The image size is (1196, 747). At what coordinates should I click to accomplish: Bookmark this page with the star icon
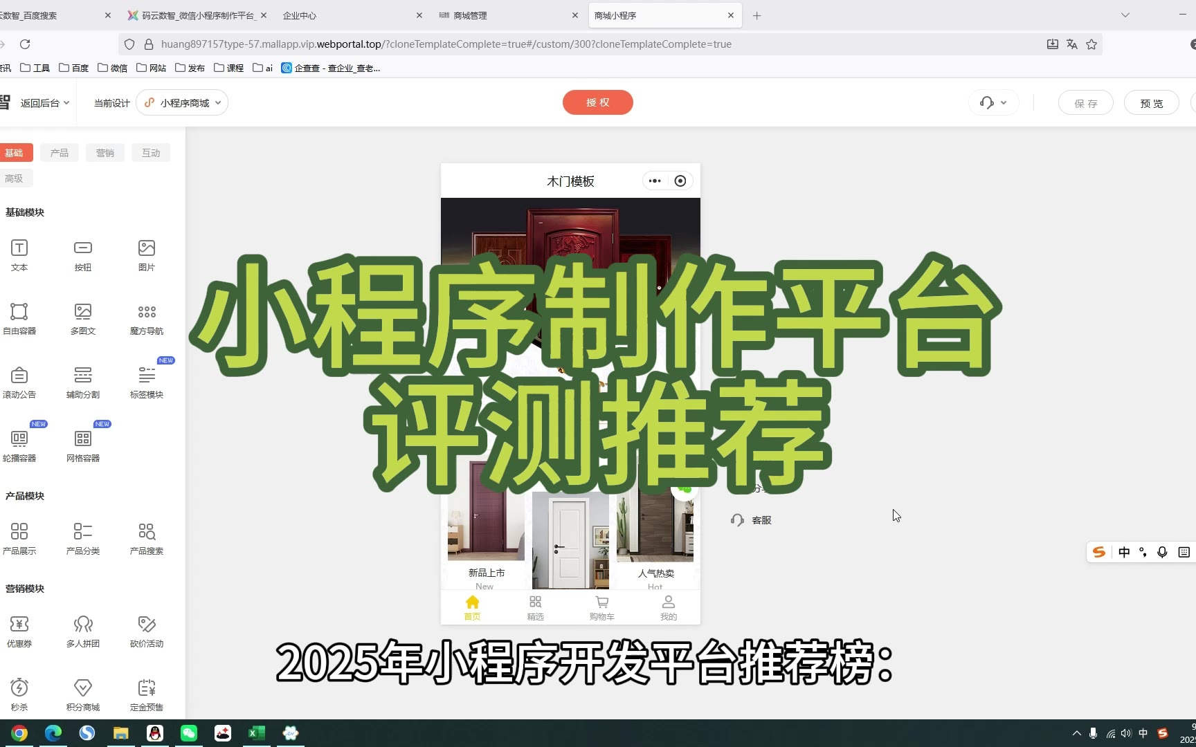coord(1091,44)
